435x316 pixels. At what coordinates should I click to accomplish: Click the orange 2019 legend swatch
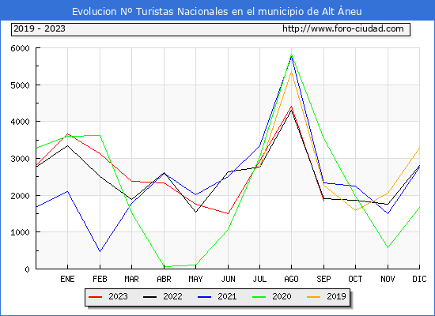[x=314, y=297]
